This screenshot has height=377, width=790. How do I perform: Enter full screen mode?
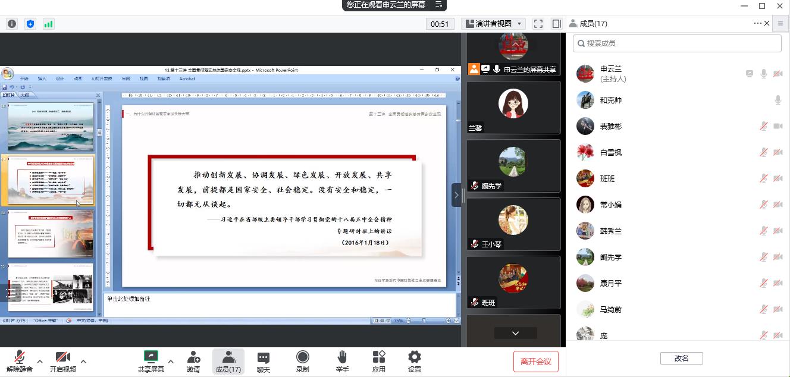(x=538, y=24)
